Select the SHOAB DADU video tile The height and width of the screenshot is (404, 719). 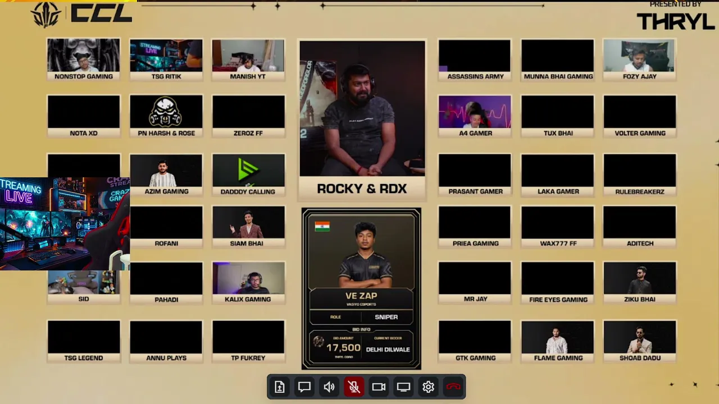pos(640,341)
